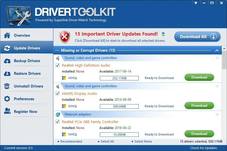Click Ready to Download status beside 252.17MB
Image resolution: width=227 pixels, height=151 pixels.
(159, 78)
